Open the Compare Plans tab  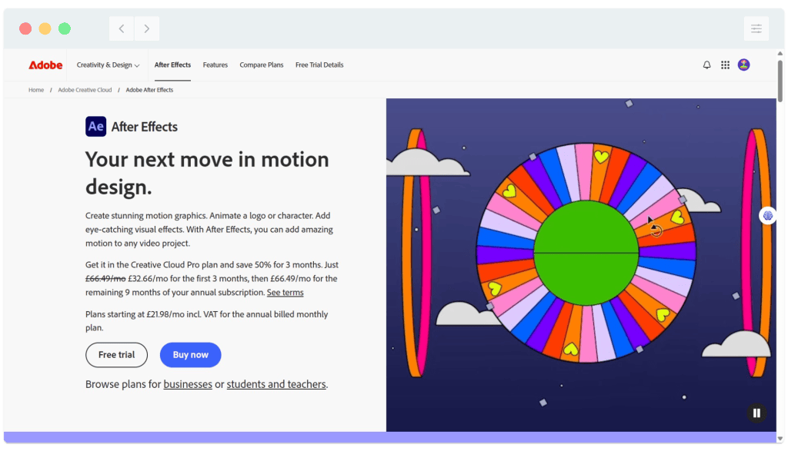coord(262,65)
